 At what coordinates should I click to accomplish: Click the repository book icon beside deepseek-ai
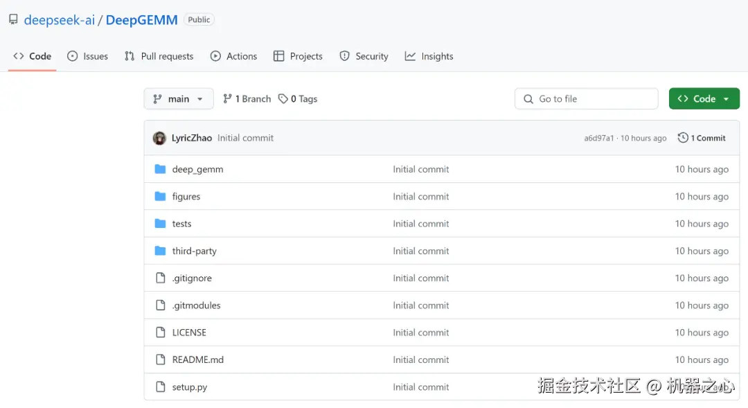tap(13, 19)
